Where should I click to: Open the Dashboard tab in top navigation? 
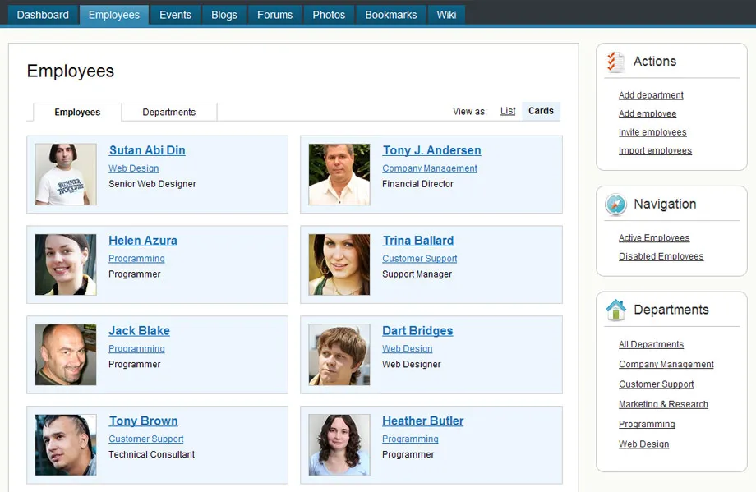coord(43,15)
